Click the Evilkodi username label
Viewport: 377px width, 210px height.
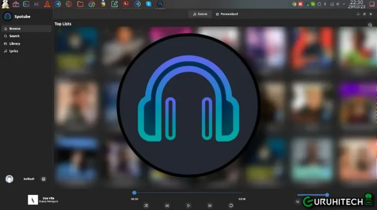pyautogui.click(x=29, y=179)
